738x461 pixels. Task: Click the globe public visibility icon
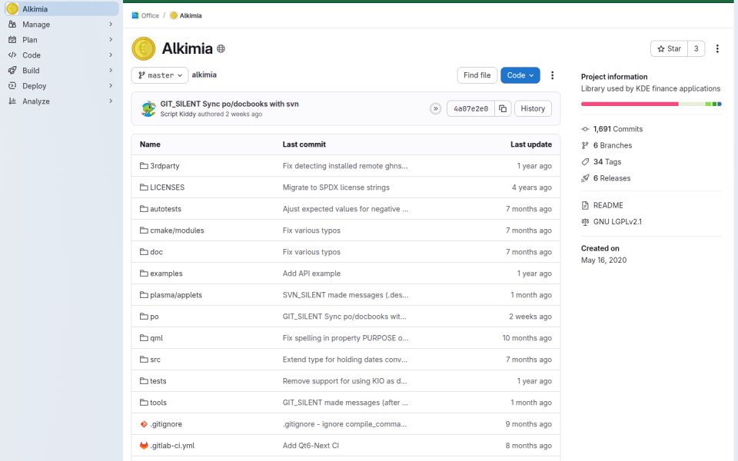click(221, 48)
